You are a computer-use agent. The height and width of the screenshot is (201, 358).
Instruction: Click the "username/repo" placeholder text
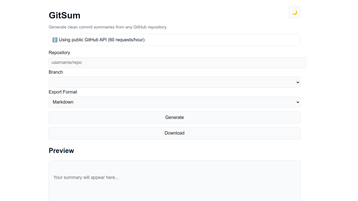[x=67, y=63]
